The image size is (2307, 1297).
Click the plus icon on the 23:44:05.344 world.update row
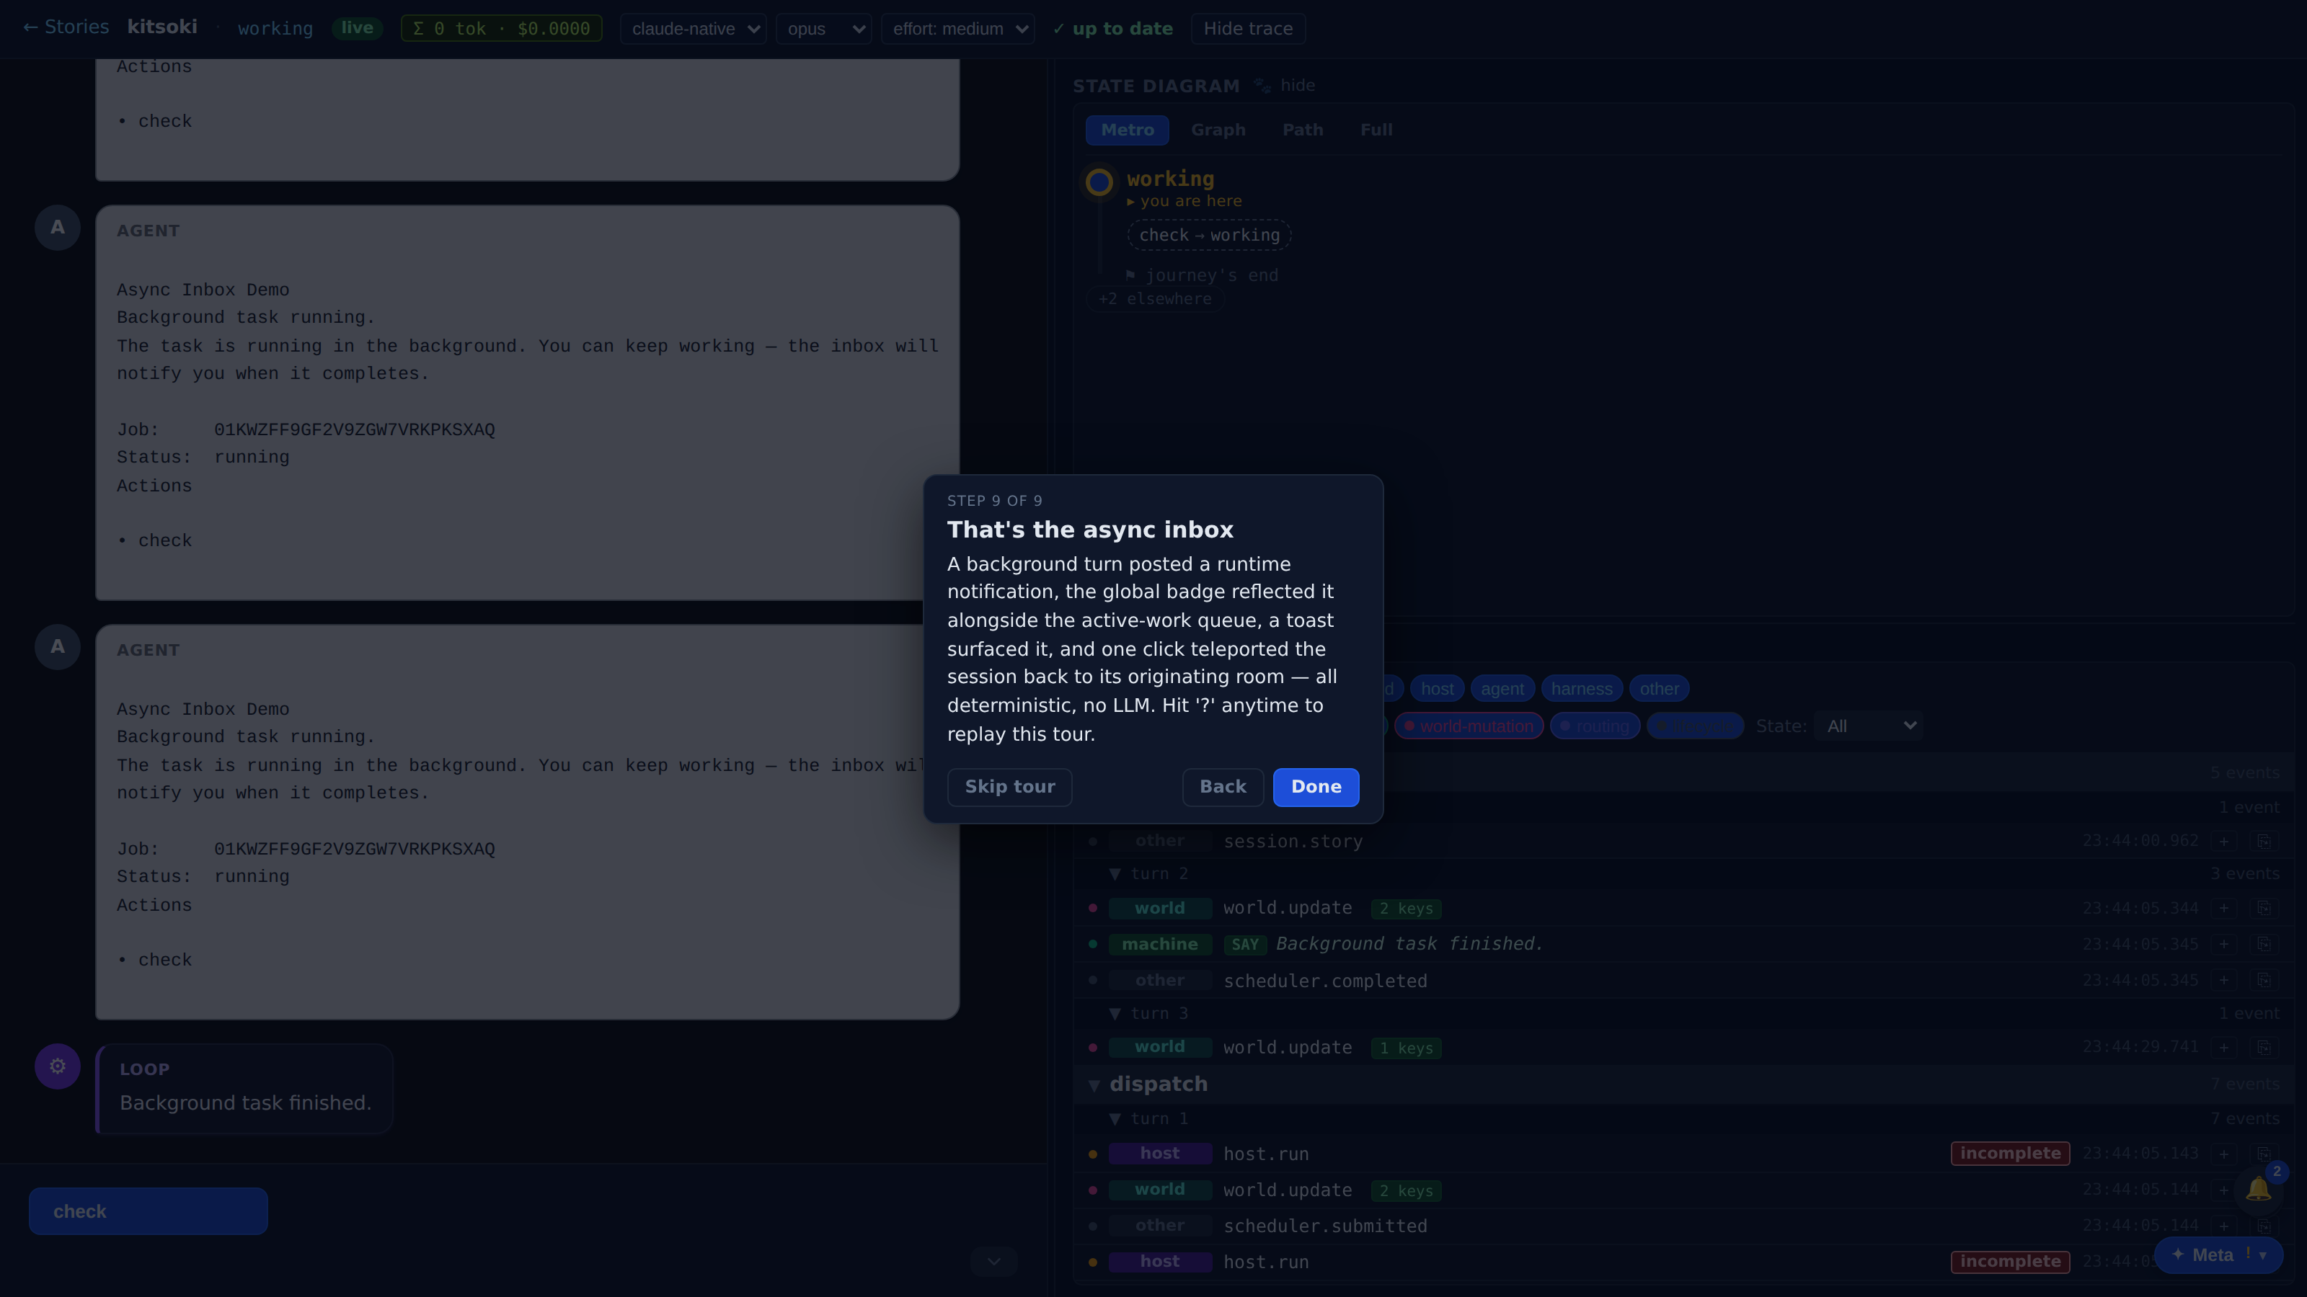[2223, 909]
